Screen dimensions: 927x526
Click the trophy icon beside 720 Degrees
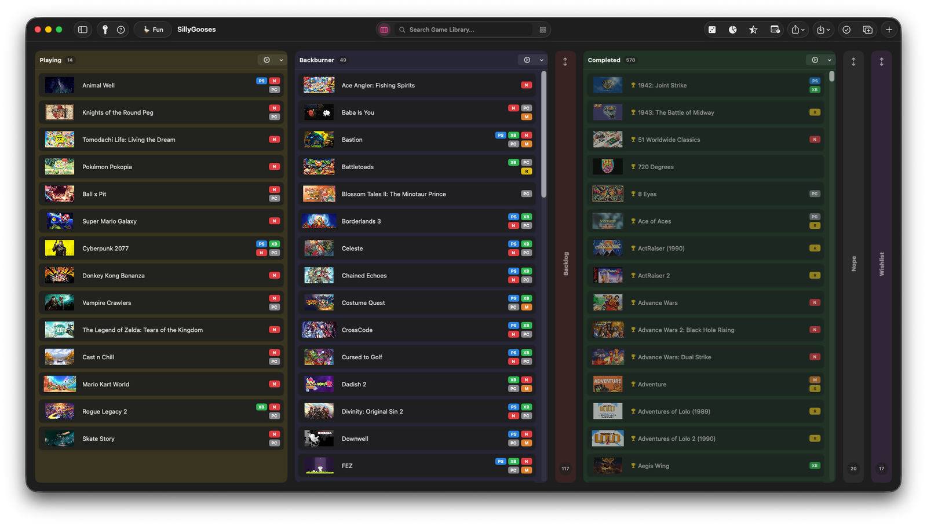tap(633, 167)
